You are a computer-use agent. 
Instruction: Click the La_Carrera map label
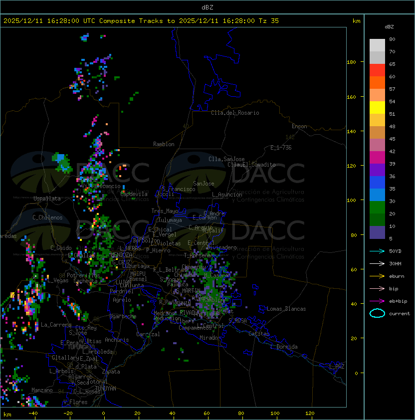point(56,325)
